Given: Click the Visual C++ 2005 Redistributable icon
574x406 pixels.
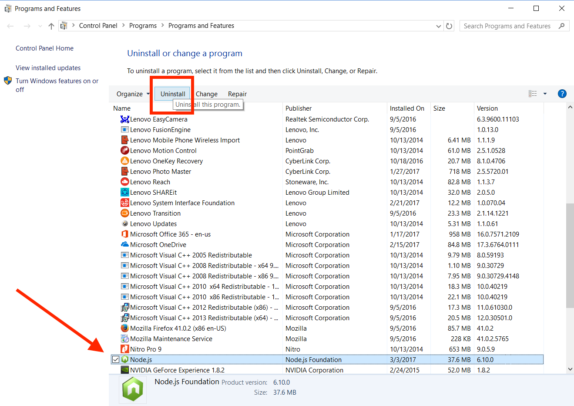Looking at the screenshot, I should [x=125, y=255].
